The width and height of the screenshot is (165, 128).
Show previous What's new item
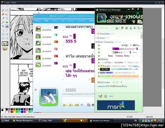(114, 82)
